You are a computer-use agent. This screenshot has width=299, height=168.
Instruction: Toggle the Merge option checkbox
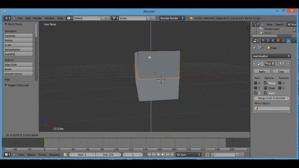click(x=266, y=83)
